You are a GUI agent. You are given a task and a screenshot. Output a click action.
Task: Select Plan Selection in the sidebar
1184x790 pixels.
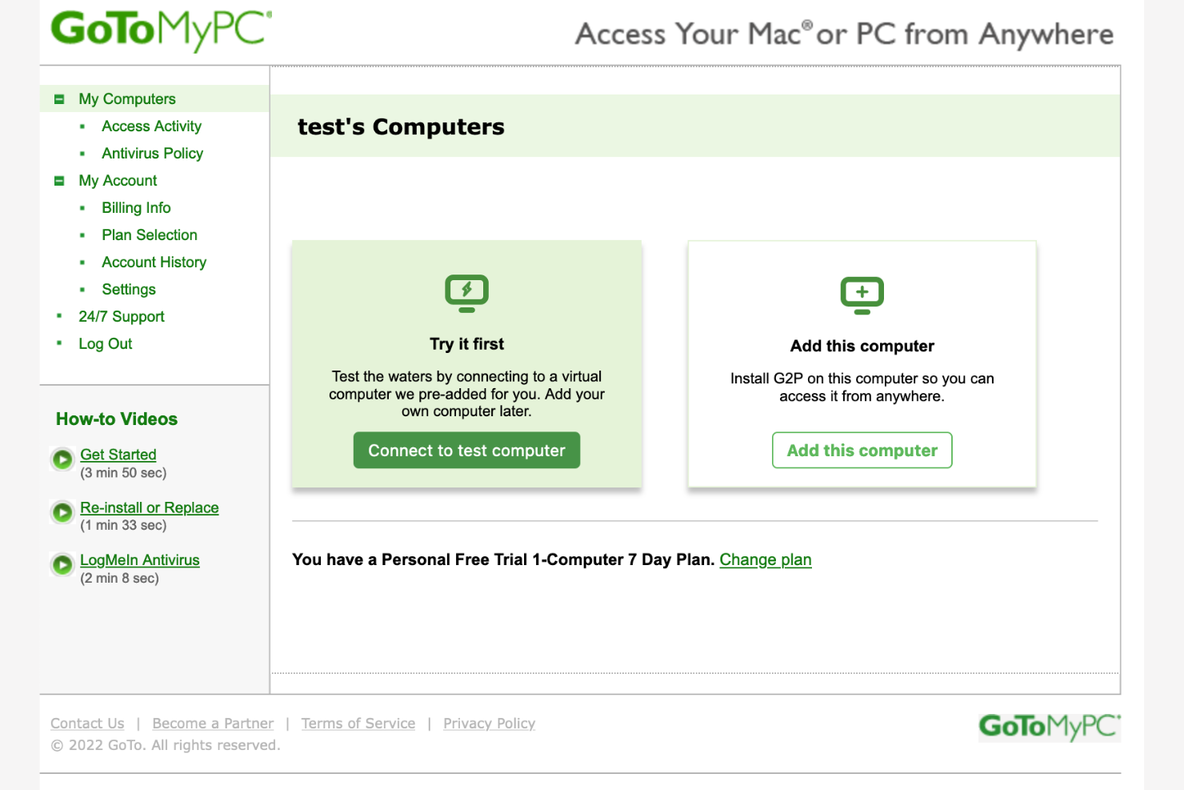[x=149, y=235]
